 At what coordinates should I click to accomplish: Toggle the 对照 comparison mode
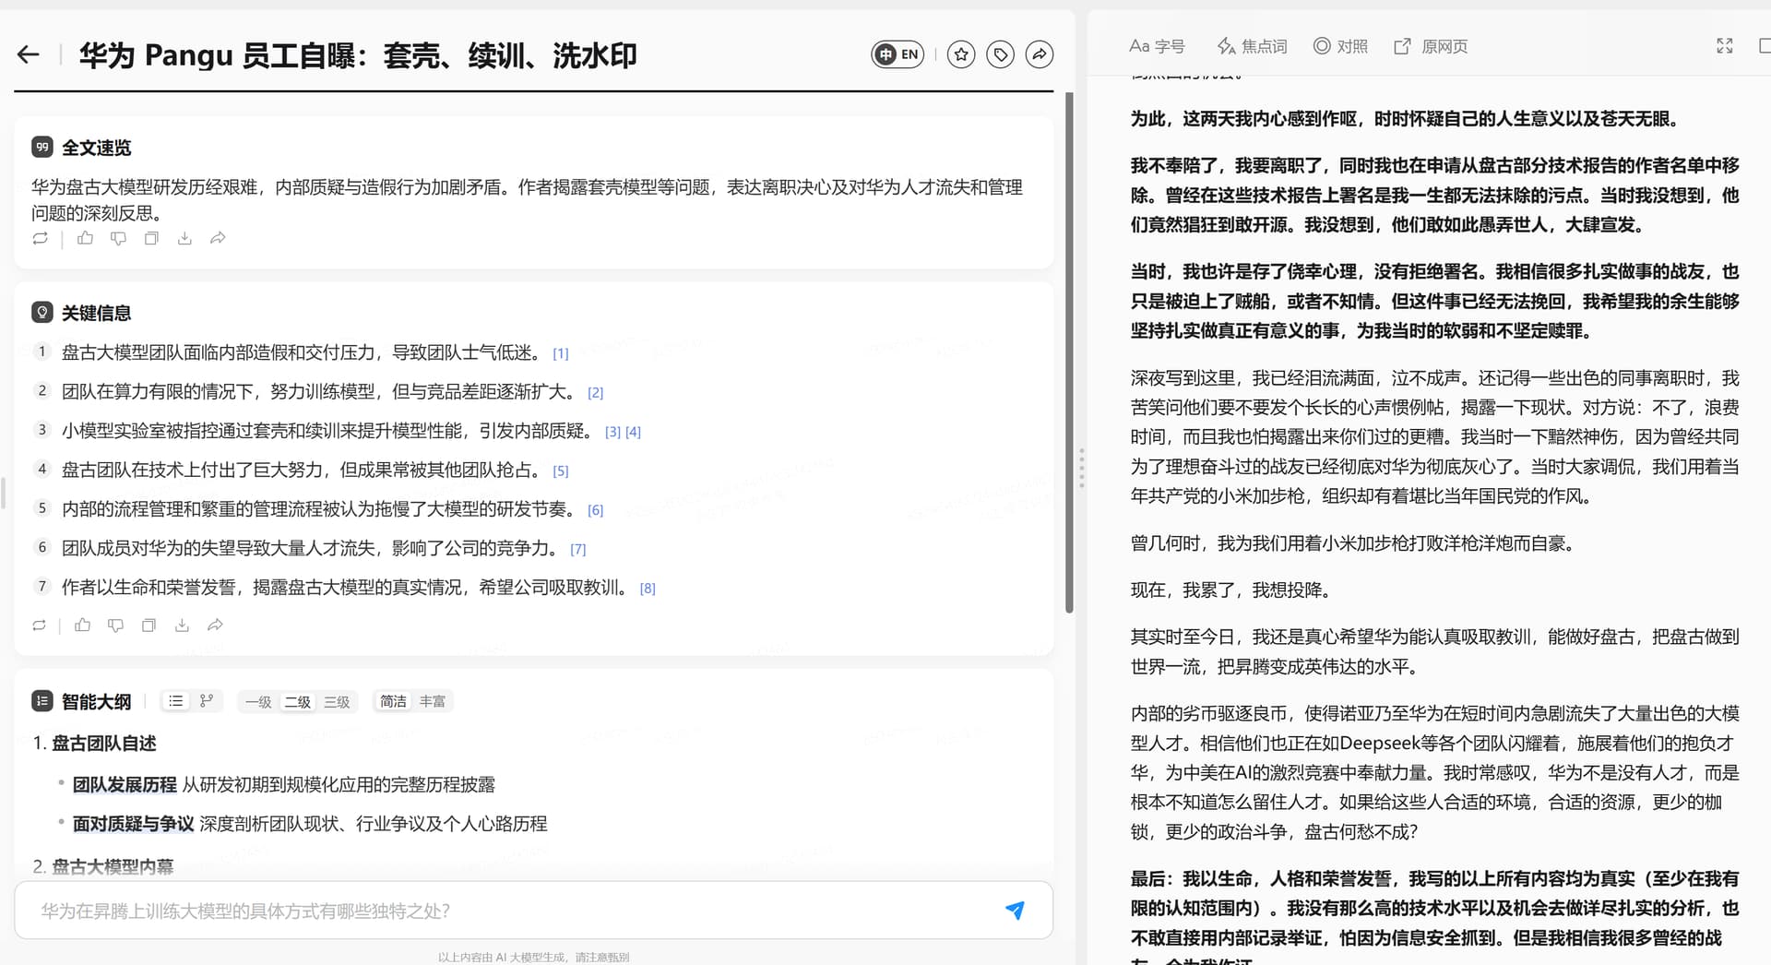(1340, 46)
